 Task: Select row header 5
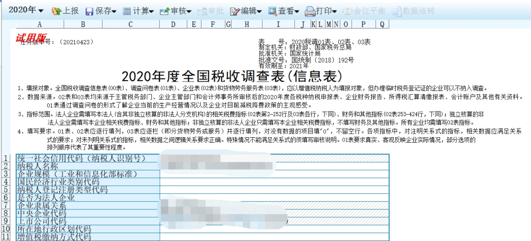[6, 190]
